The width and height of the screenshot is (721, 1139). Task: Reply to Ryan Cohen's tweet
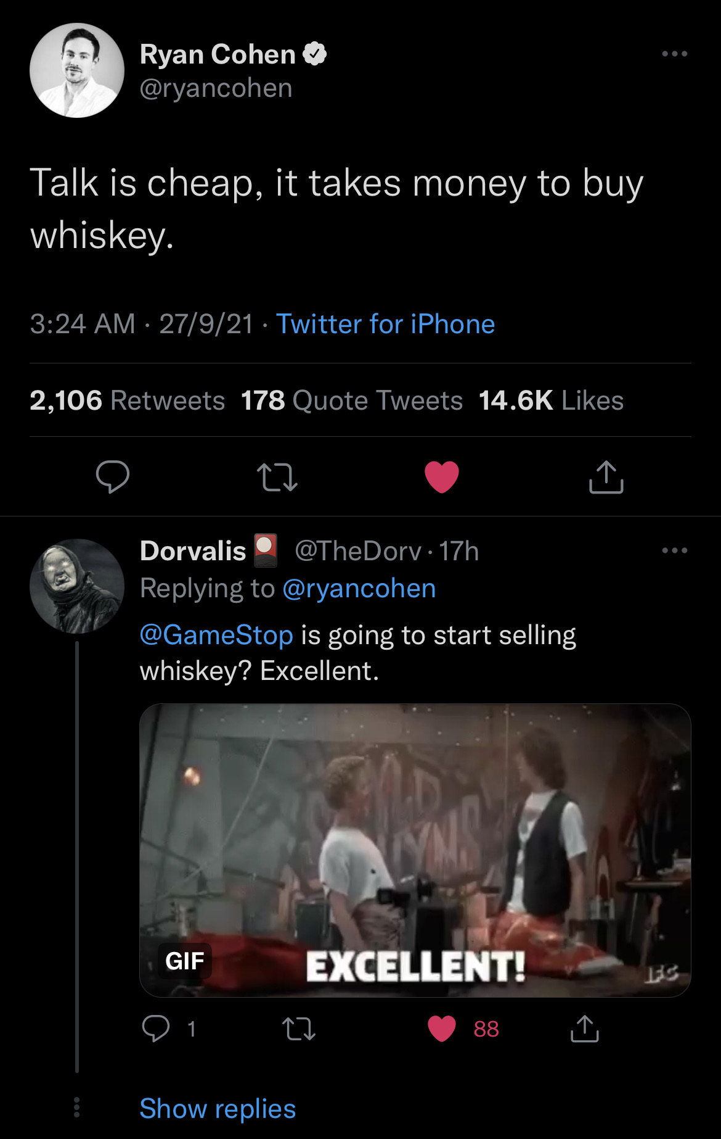[113, 477]
